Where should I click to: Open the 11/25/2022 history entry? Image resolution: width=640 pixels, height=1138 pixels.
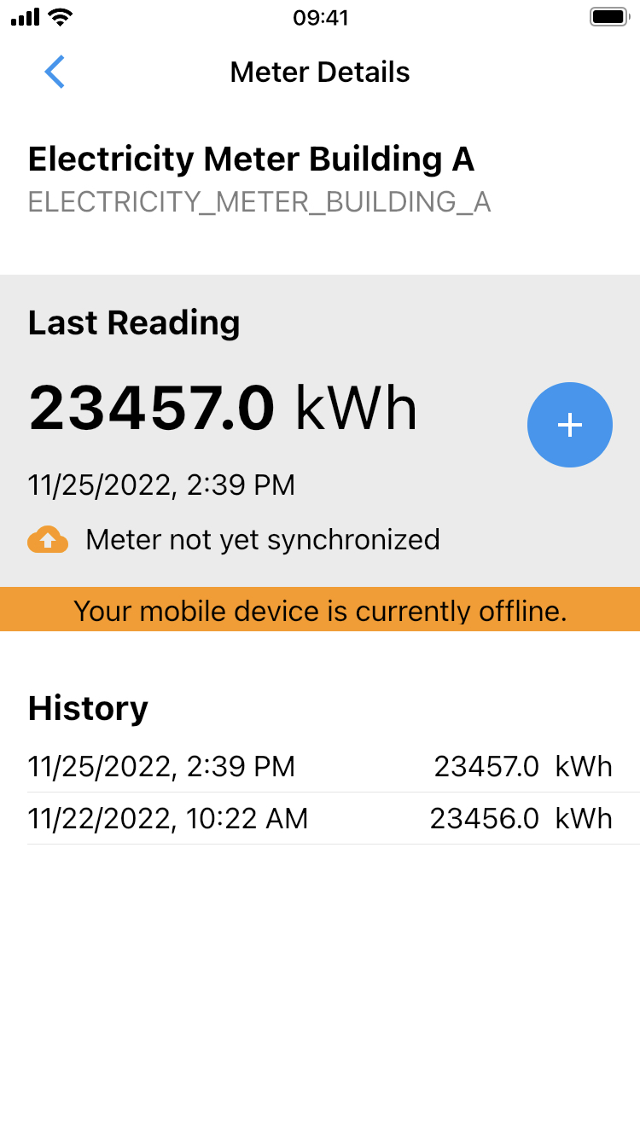[x=320, y=766]
